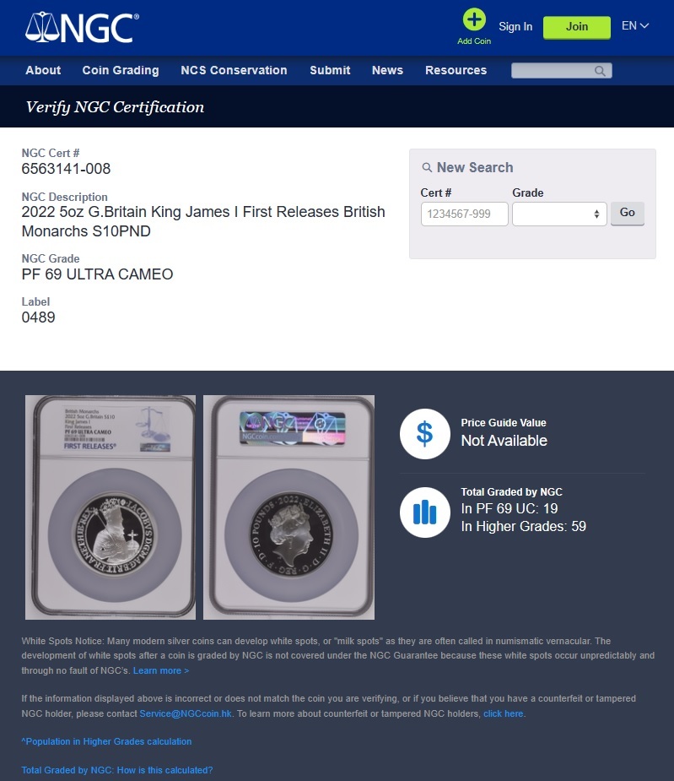This screenshot has height=781, width=674.
Task: Click the white spots Learn more link
Action: tap(161, 670)
